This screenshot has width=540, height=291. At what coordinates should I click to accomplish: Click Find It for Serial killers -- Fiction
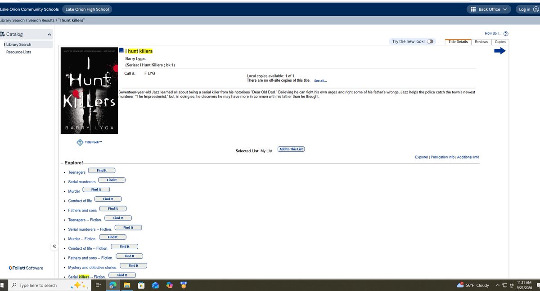coord(122,275)
